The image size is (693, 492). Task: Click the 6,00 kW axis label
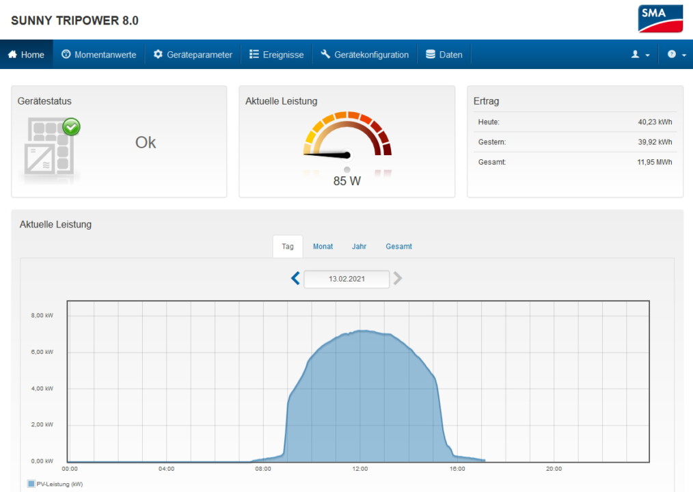[42, 353]
